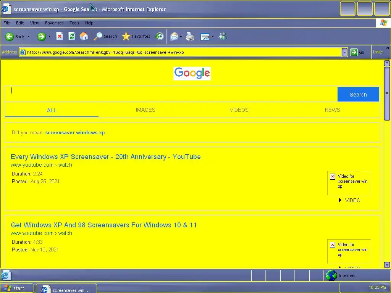The width and height of the screenshot is (391, 293).
Task: Open Messenger people icon
Action: coord(223,37)
